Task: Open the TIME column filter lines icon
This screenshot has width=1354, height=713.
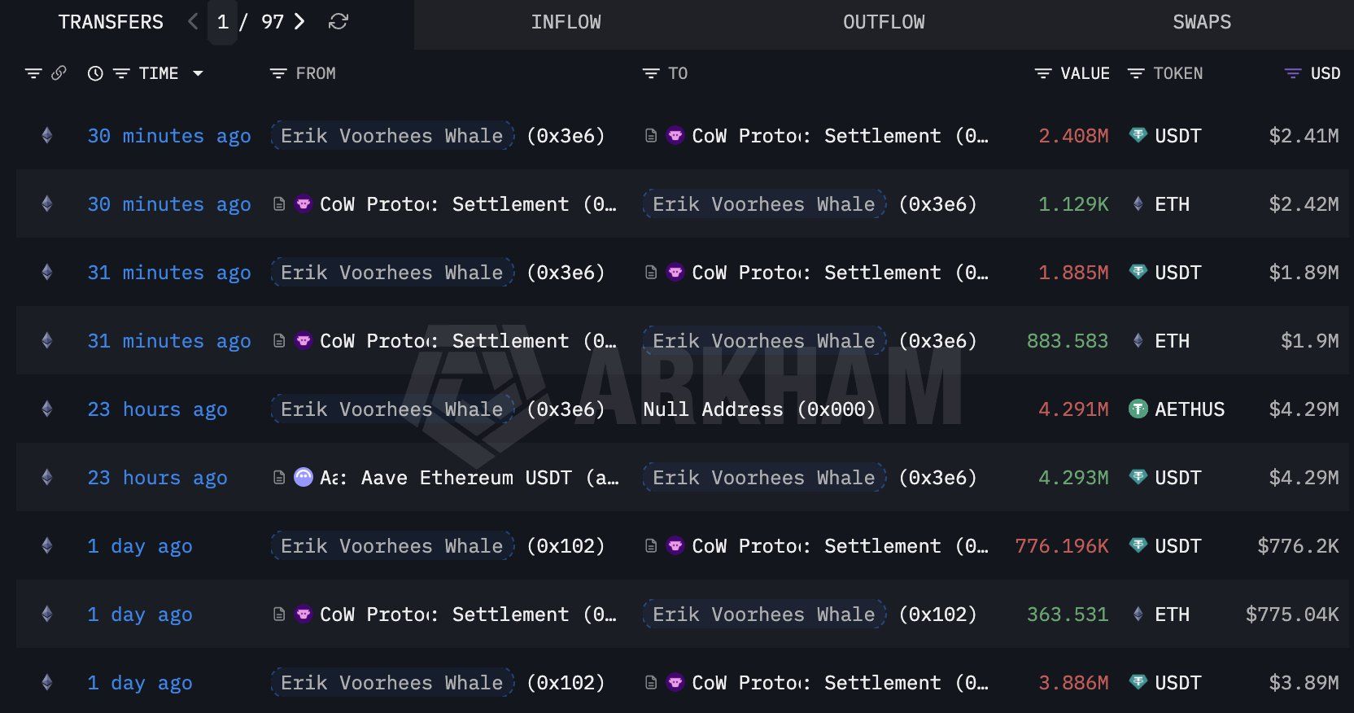Action: (x=121, y=73)
